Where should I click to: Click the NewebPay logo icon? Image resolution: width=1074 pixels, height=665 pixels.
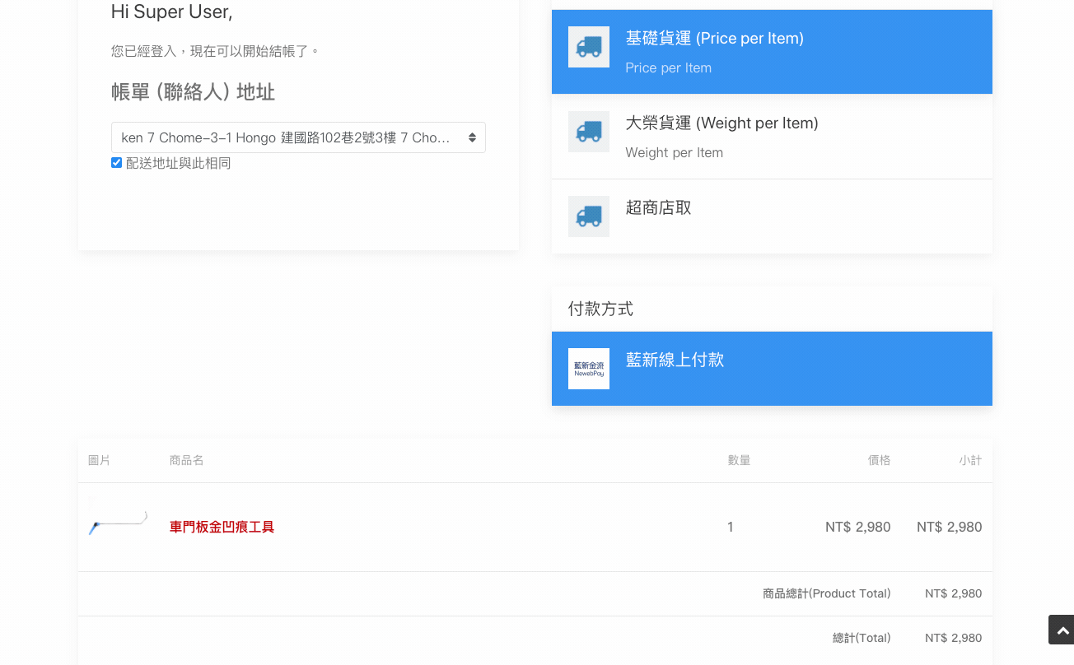(588, 369)
